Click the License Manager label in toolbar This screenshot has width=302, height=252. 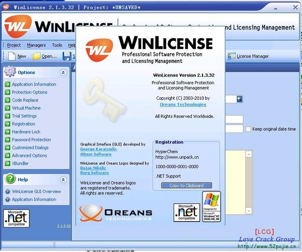[x=253, y=56]
